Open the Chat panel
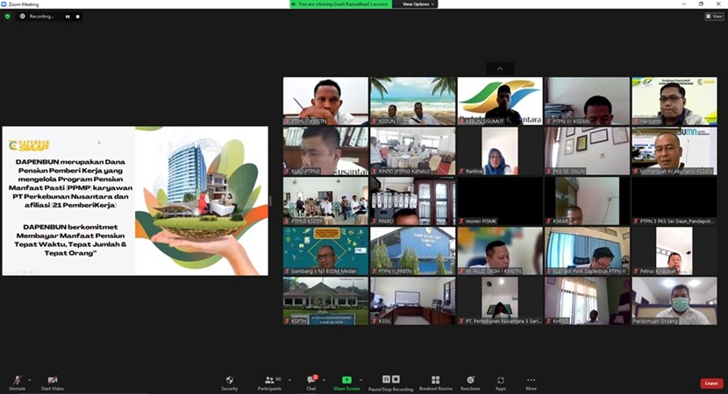 [x=311, y=381]
